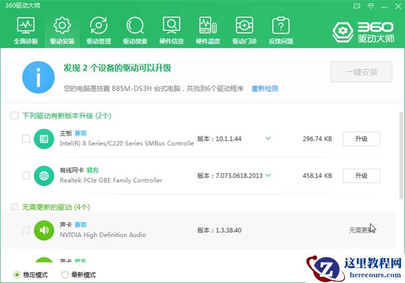Click the 官方 tag next to 有线网卡
This screenshot has height=283, width=405.
tap(92, 170)
